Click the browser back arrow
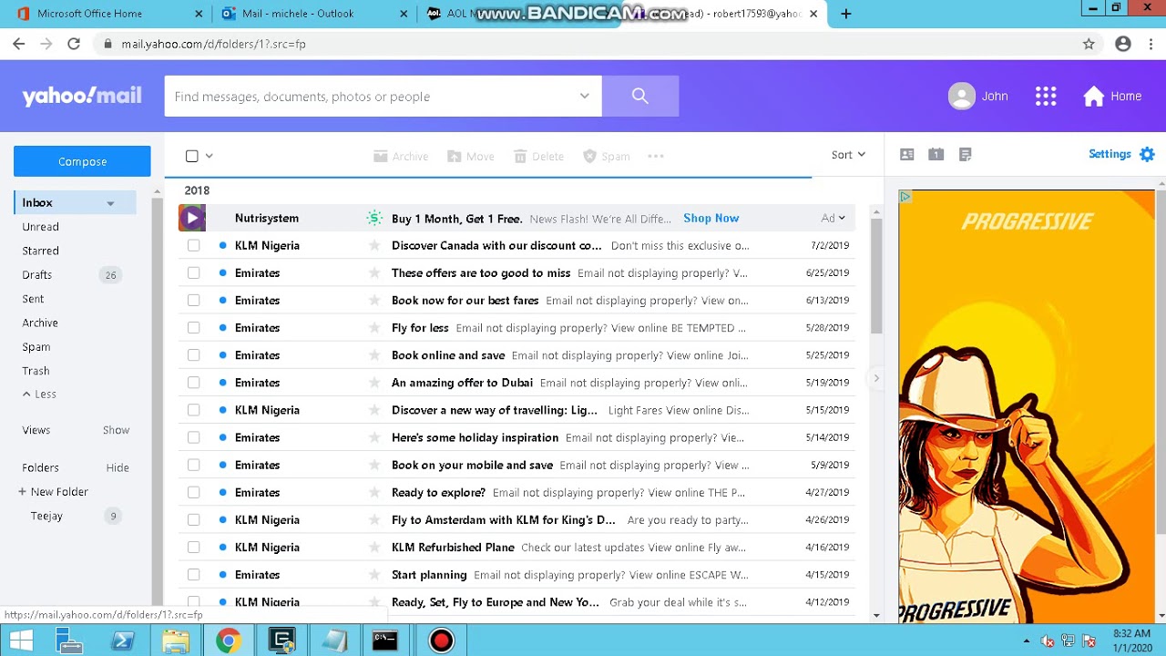The width and height of the screenshot is (1166, 656). [x=19, y=44]
